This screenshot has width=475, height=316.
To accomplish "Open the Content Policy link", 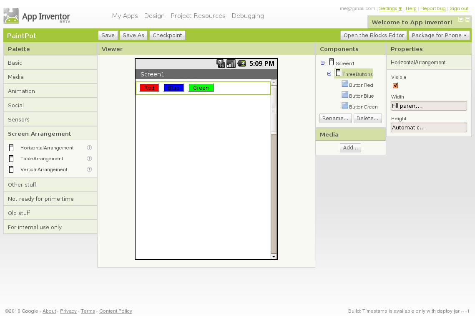I will (116, 311).
